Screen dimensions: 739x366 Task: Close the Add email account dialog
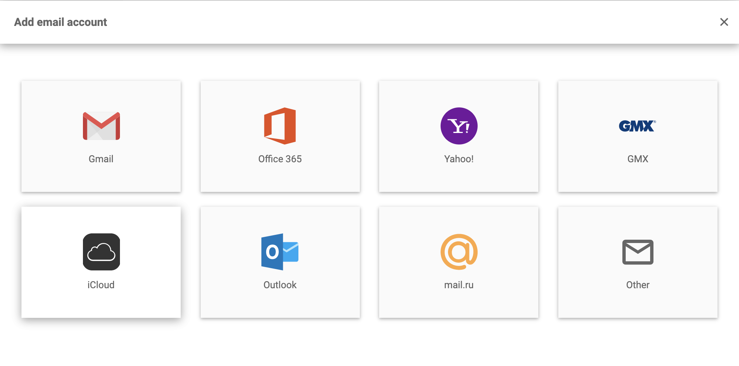tap(724, 22)
